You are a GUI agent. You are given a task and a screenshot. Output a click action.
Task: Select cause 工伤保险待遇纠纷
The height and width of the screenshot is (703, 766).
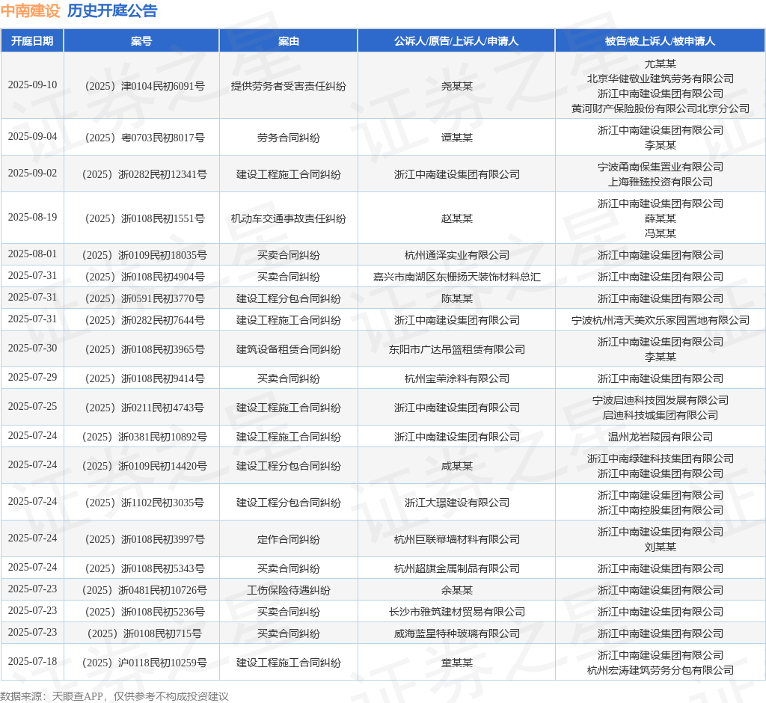point(288,590)
